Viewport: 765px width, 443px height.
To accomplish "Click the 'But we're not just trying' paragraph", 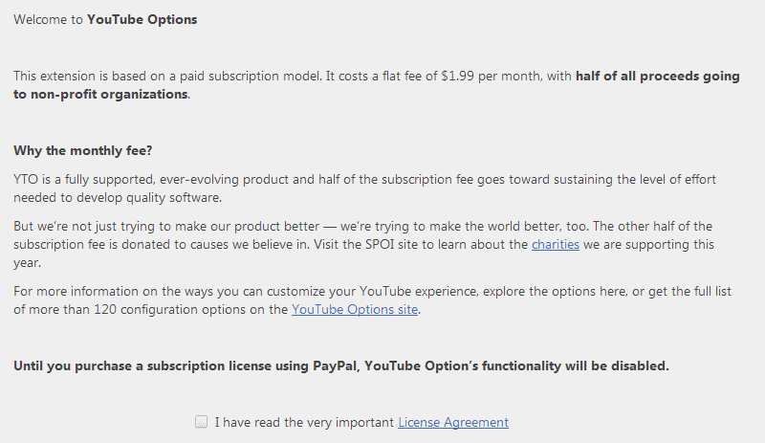I will click(363, 244).
